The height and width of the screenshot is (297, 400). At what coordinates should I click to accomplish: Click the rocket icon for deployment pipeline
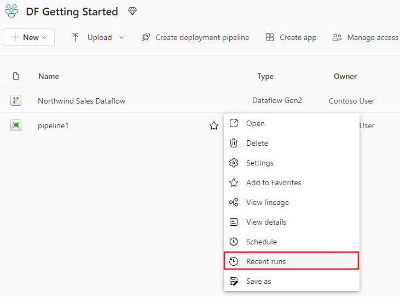click(146, 37)
